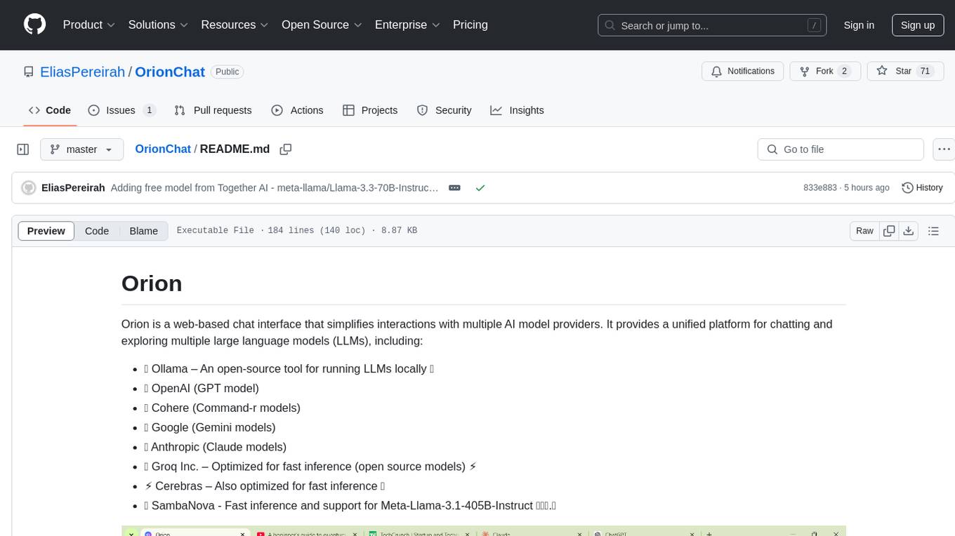This screenshot has height=536, width=955.
Task: Focus the Search or jump to field
Action: [713, 25]
